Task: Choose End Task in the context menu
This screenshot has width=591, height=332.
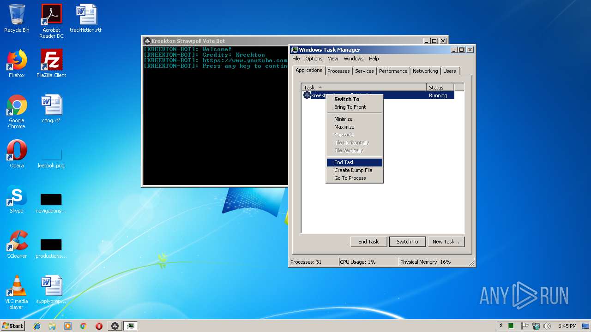Action: [x=354, y=162]
